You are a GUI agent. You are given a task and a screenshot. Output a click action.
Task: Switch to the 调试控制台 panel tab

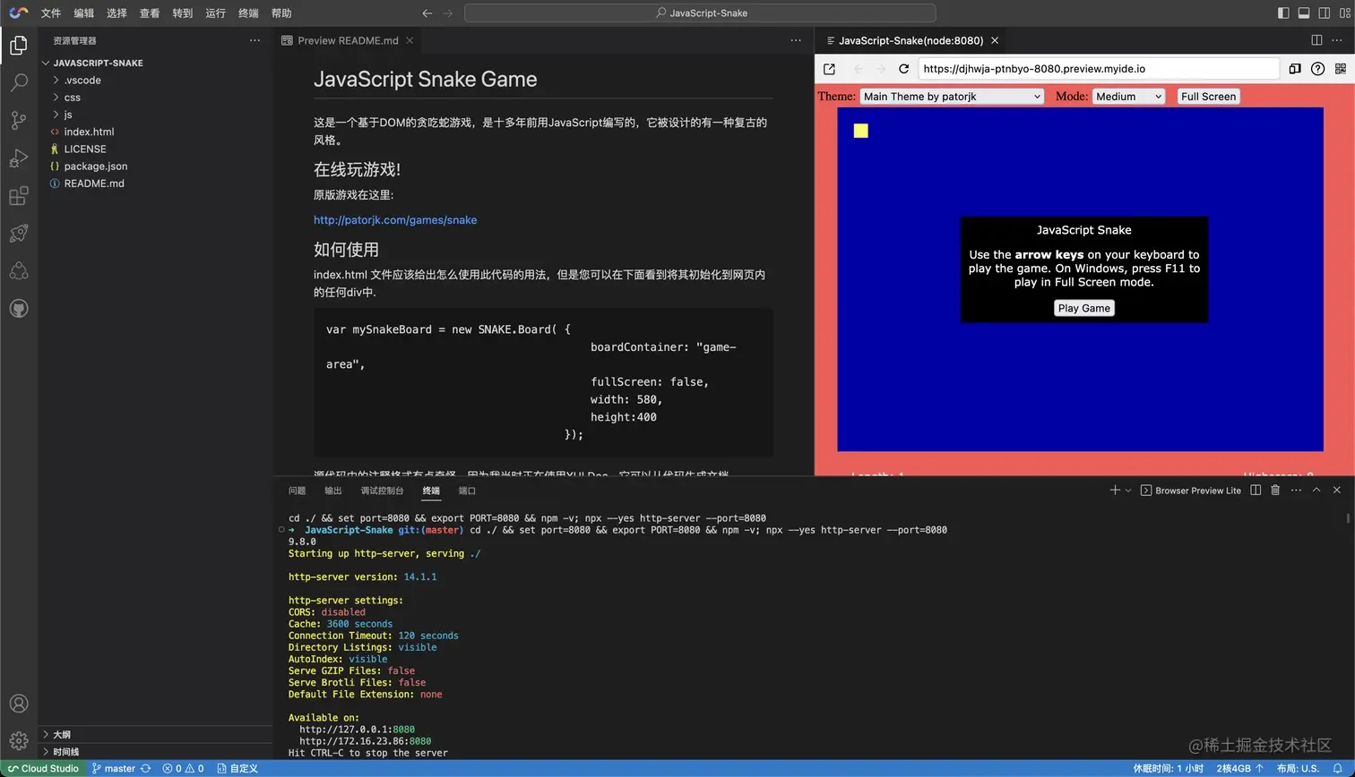382,491
